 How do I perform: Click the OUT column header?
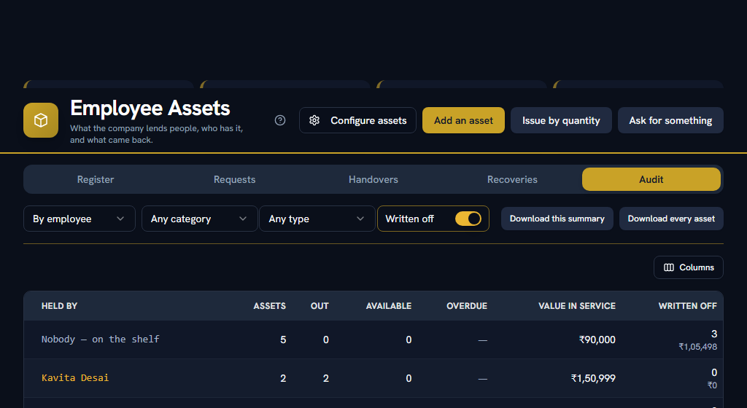pos(320,306)
